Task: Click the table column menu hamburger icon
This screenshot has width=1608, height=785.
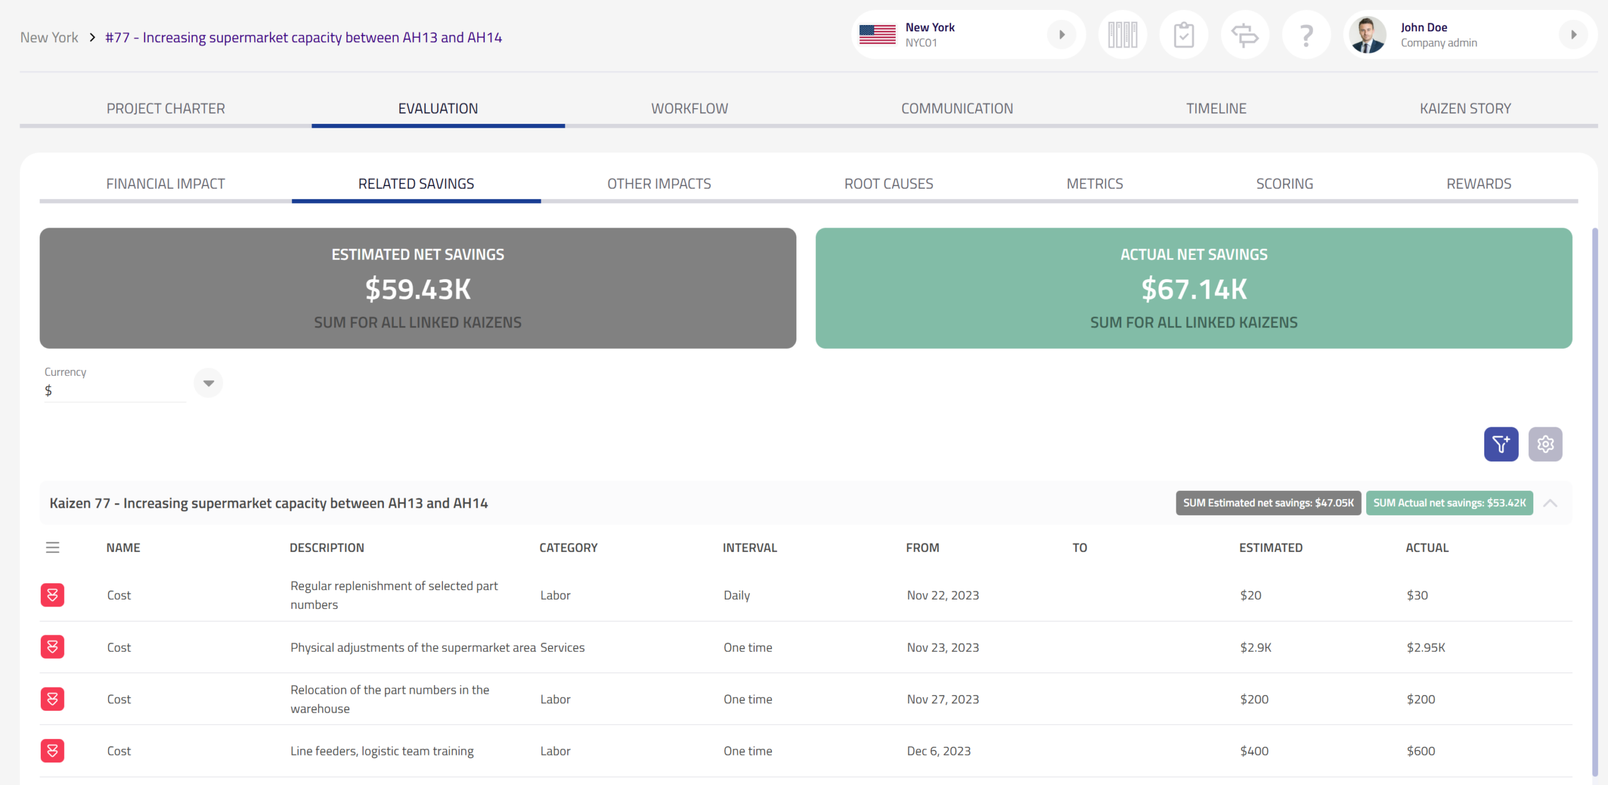Action: pos(53,547)
